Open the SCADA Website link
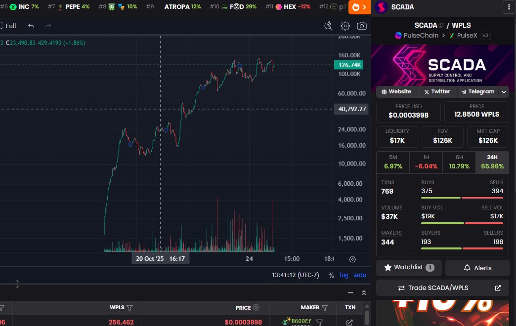 (x=396, y=92)
